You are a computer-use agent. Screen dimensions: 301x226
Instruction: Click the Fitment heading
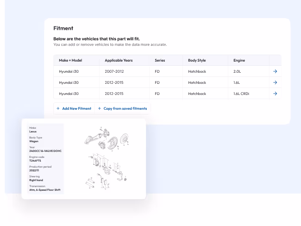click(x=63, y=28)
